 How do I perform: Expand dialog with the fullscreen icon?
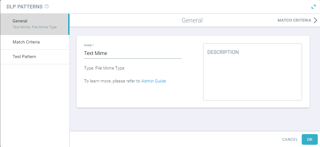point(314,7)
